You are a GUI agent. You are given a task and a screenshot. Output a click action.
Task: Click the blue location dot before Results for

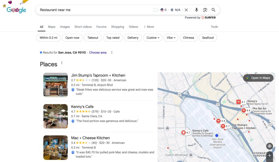pos(41,53)
